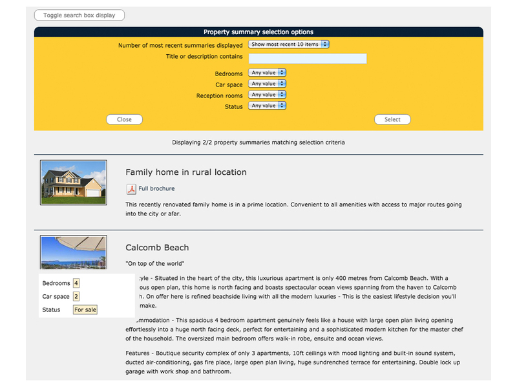517x387 pixels.
Task: Select the yellow family house thumbnail
Action: pyautogui.click(x=73, y=183)
